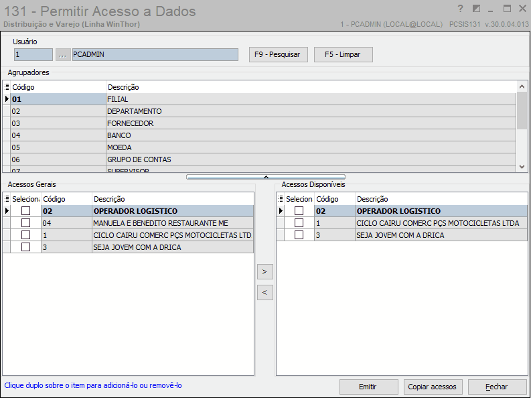This screenshot has width=531, height=398.
Task: Click Acessos Gerais Código column header
Action: (66, 199)
